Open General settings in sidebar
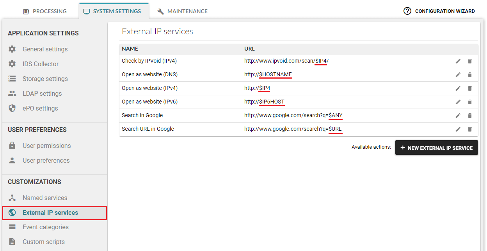Image resolution: width=487 pixels, height=251 pixels. coord(45,49)
